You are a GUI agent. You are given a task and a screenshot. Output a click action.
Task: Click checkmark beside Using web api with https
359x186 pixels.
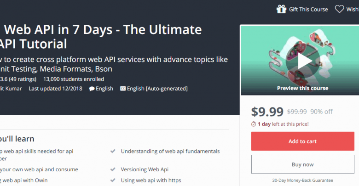[113, 180]
